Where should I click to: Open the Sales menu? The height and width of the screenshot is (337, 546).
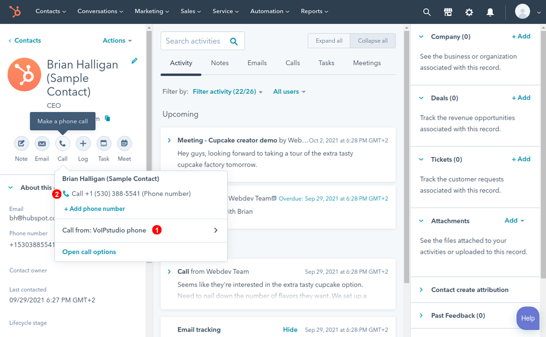click(x=191, y=11)
